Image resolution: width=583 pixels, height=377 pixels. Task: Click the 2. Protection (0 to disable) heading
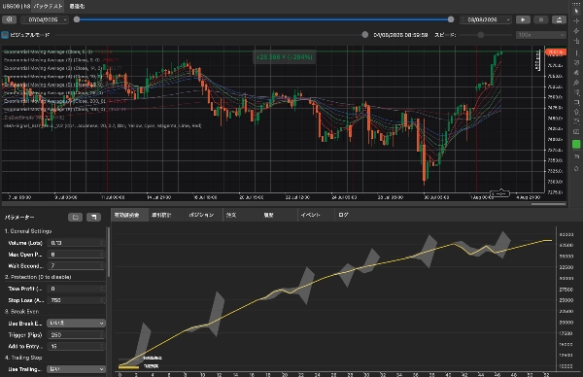pyautogui.click(x=38, y=277)
